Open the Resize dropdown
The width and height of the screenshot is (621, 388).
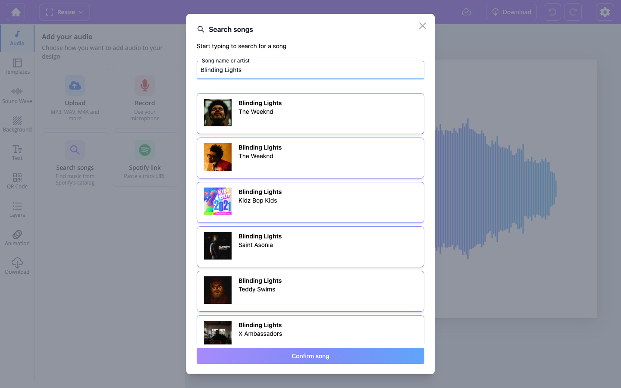tap(65, 12)
